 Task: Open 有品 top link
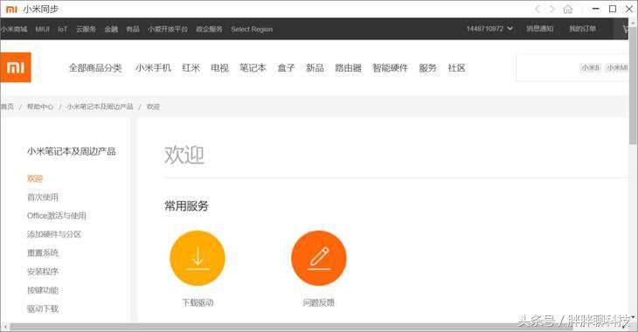click(x=133, y=30)
